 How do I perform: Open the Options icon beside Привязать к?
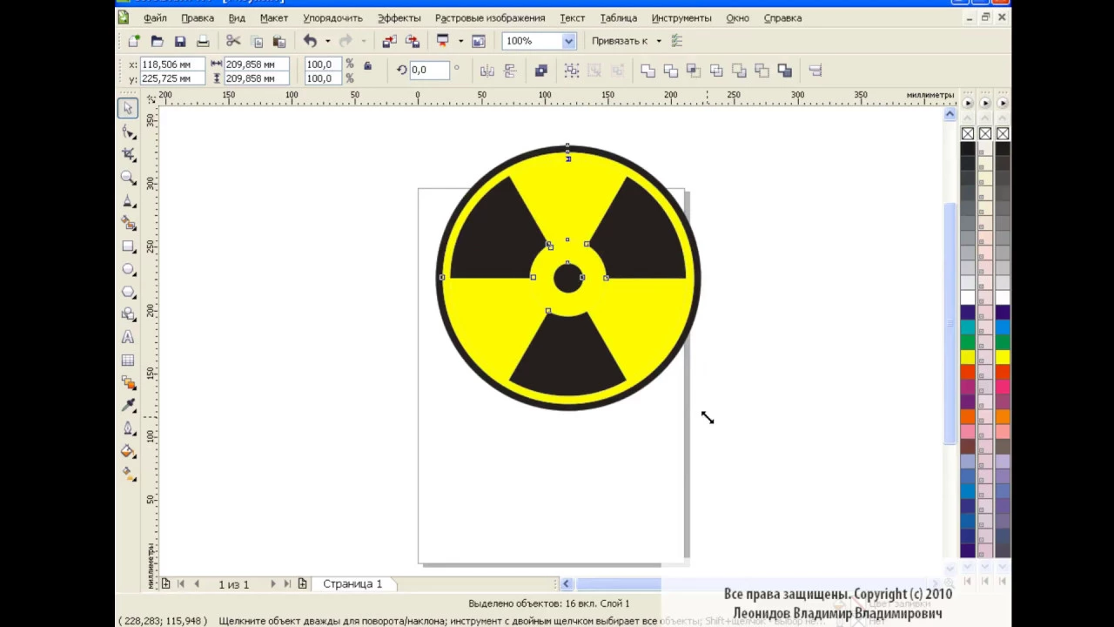677,41
